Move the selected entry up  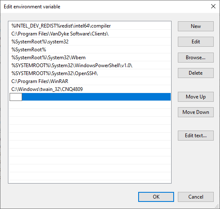point(196,97)
